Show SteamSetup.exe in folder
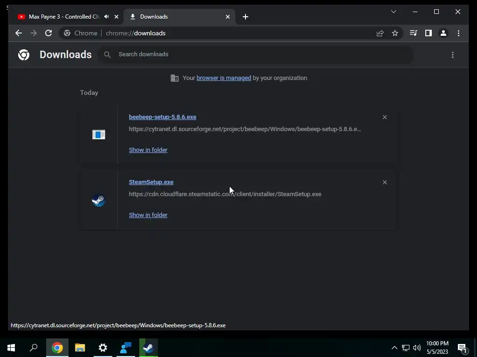Screen dimensions: 477x357 pos(148,215)
